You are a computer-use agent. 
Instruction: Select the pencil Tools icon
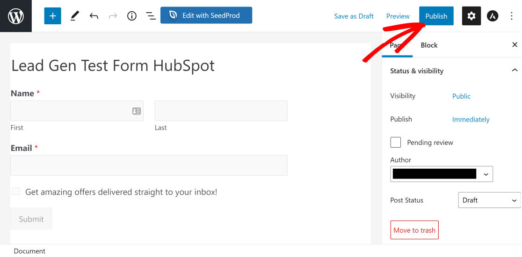(x=75, y=16)
